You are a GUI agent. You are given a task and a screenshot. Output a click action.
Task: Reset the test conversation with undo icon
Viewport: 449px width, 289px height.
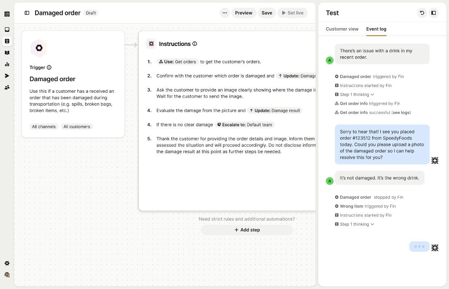[x=422, y=13]
